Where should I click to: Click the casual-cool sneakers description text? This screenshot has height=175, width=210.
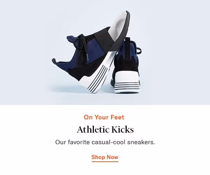105,142
